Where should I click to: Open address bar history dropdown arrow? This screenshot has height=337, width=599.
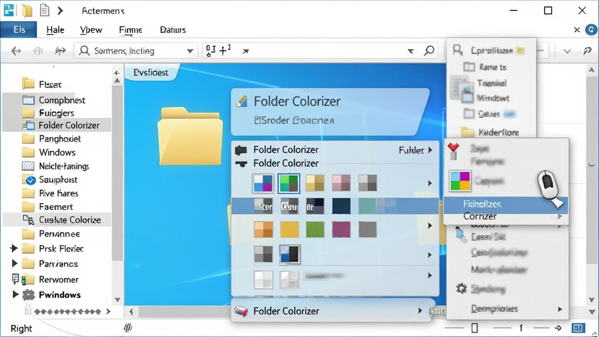pos(411,51)
